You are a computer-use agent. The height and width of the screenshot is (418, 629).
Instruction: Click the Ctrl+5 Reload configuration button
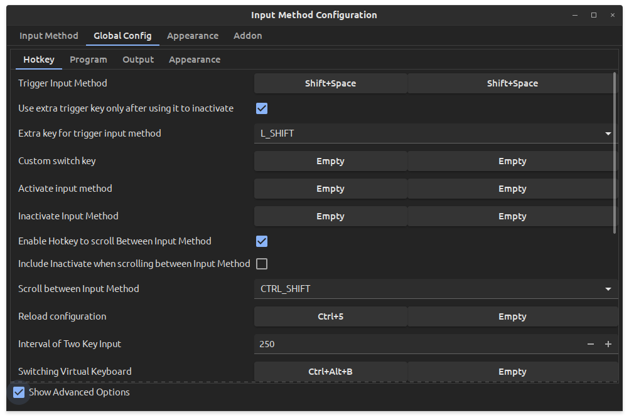(331, 316)
